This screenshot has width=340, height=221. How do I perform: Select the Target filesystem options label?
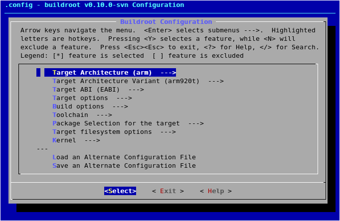(x=102, y=132)
